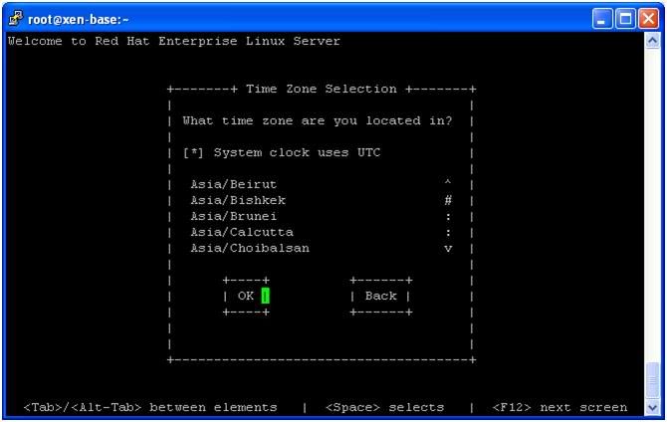Screen dimensions: 667x422
Task: Click 'What time zone are you located in?' text
Action: click(x=318, y=120)
